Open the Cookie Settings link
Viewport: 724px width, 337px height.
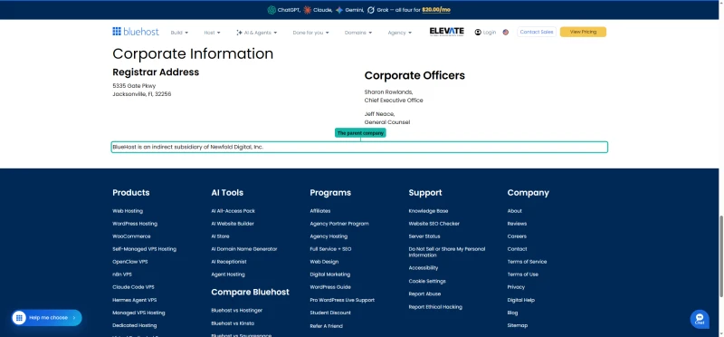pos(427,281)
